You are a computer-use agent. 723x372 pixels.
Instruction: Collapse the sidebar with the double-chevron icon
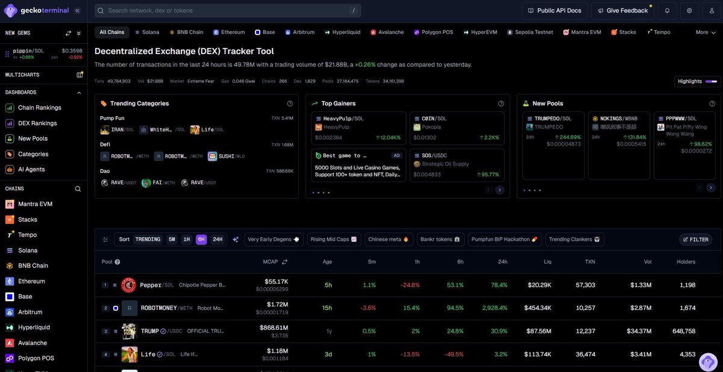[x=77, y=10]
